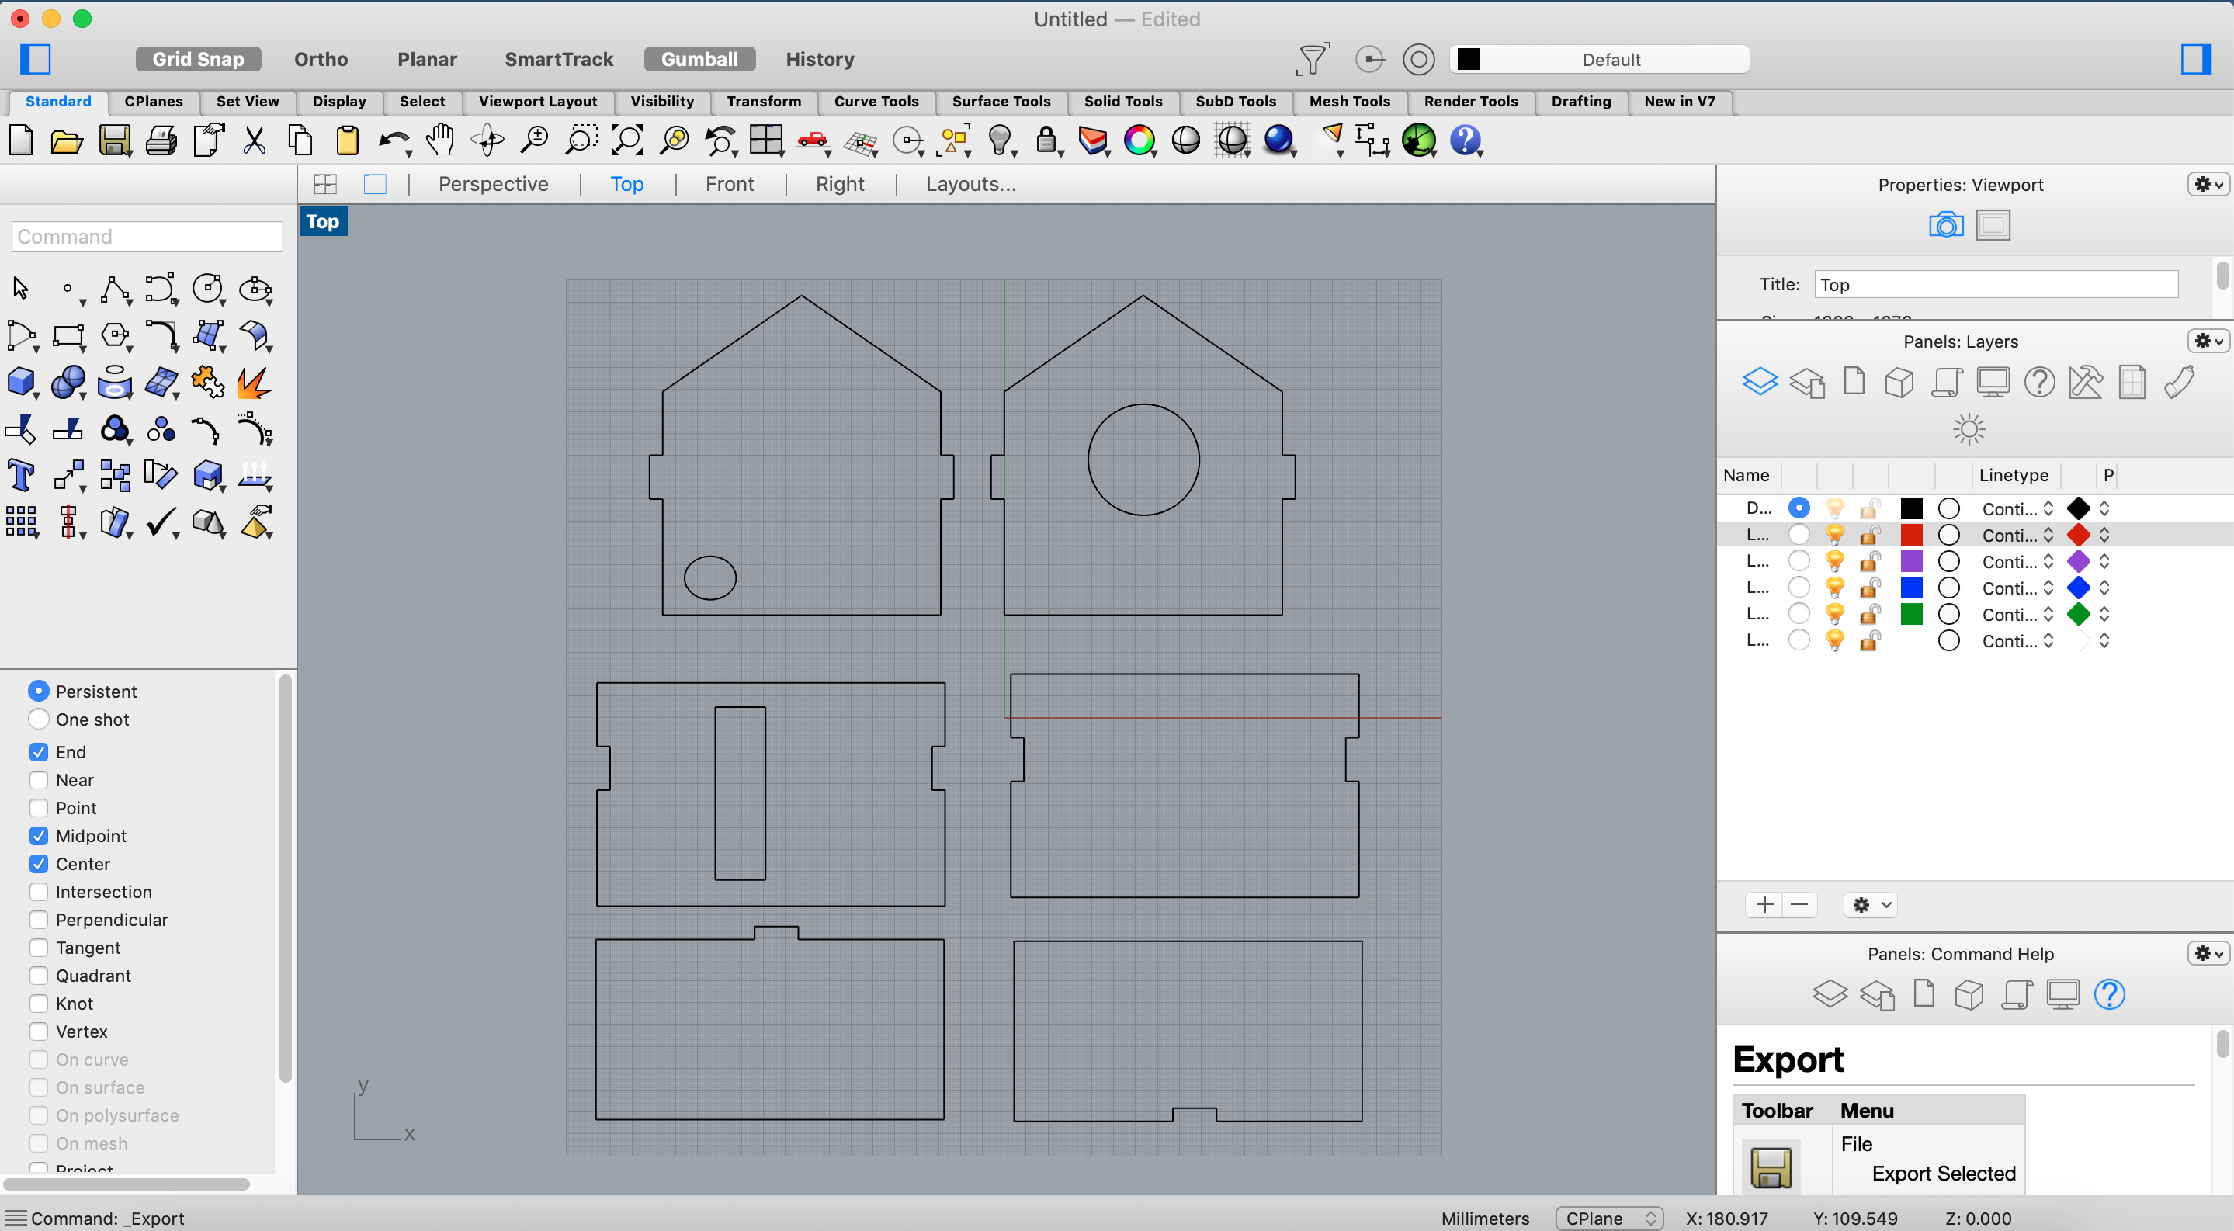2234x1231 pixels.
Task: Open the CPlane dropdown in status bar
Action: pyautogui.click(x=1610, y=1218)
